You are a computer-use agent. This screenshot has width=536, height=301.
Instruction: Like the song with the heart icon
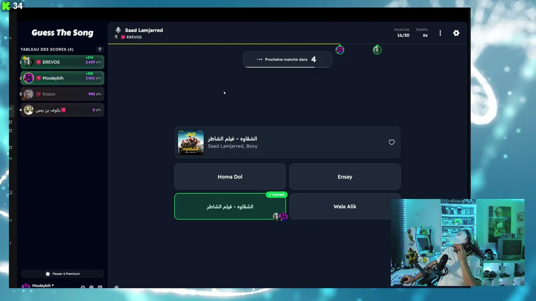point(392,142)
